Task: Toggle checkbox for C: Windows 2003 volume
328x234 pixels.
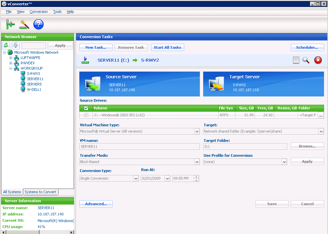Action: point(86,115)
